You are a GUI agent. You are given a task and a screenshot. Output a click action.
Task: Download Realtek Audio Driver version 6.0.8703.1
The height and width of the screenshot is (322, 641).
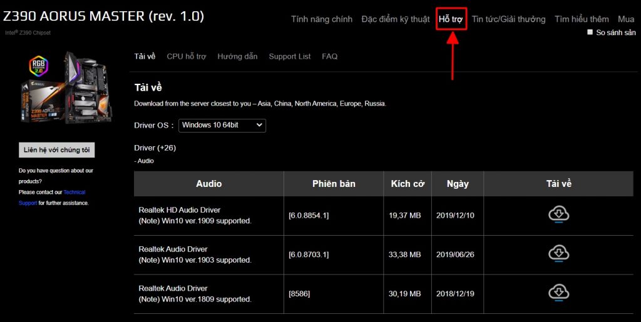(558, 254)
